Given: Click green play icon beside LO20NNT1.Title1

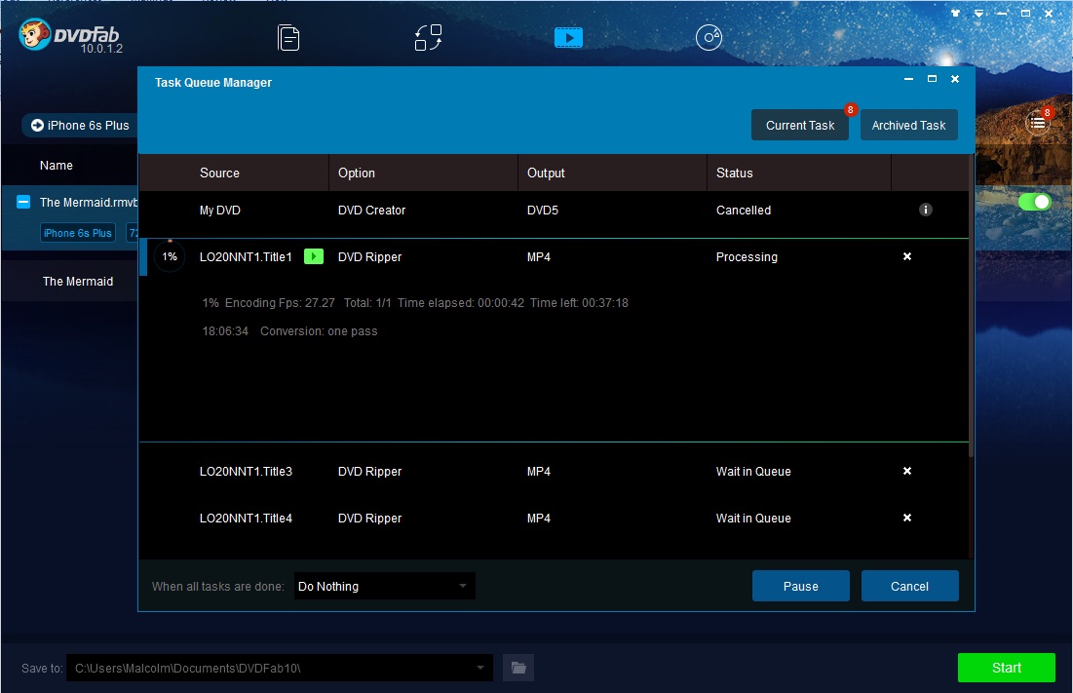Looking at the screenshot, I should [314, 256].
